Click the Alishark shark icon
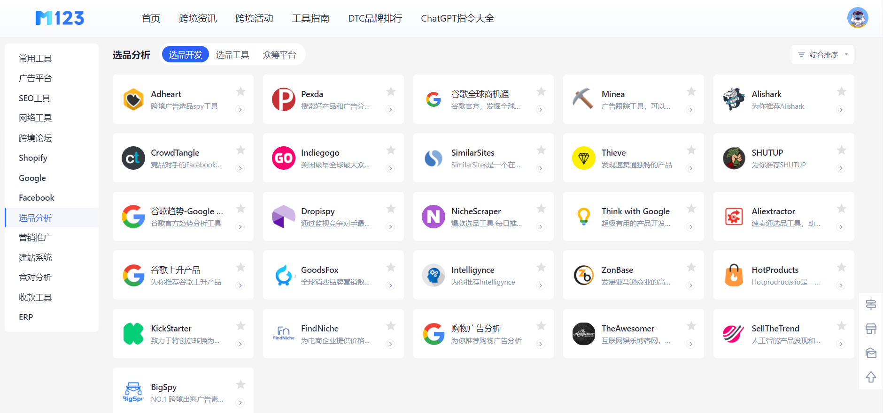The image size is (883, 413). coord(734,99)
